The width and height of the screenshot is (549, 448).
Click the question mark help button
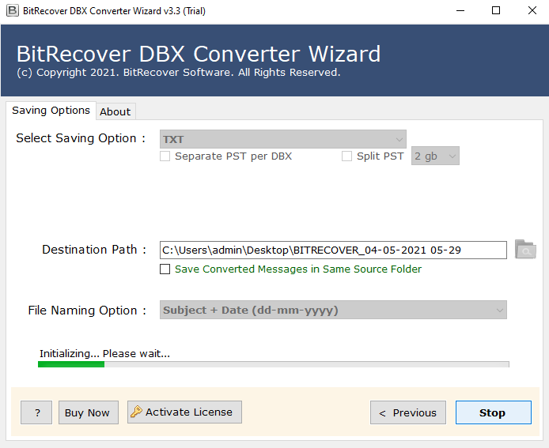coord(36,412)
